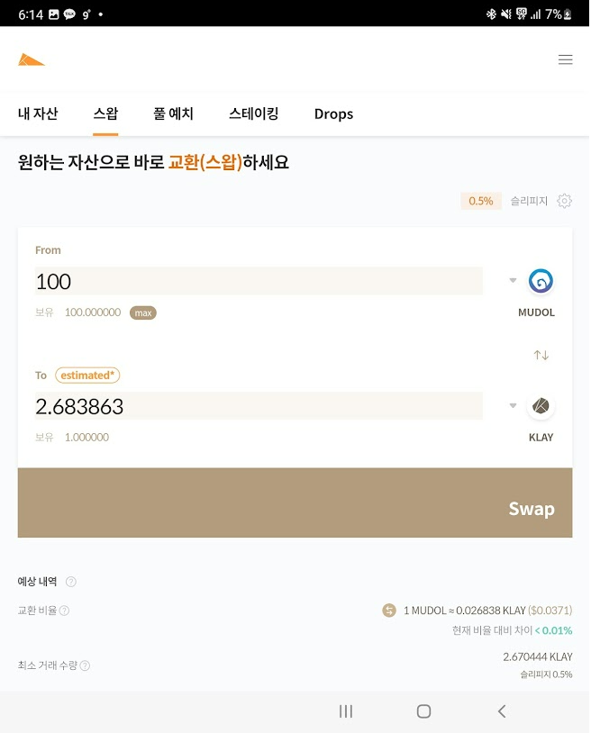Image resolution: width=591 pixels, height=733 pixels.
Task: Click the 예상 내역 help icon
Action: tap(70, 582)
